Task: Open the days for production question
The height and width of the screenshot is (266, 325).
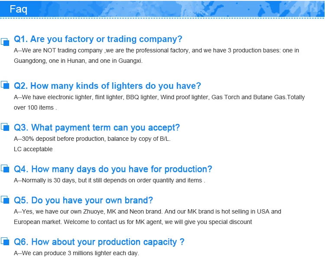Action: [113, 169]
